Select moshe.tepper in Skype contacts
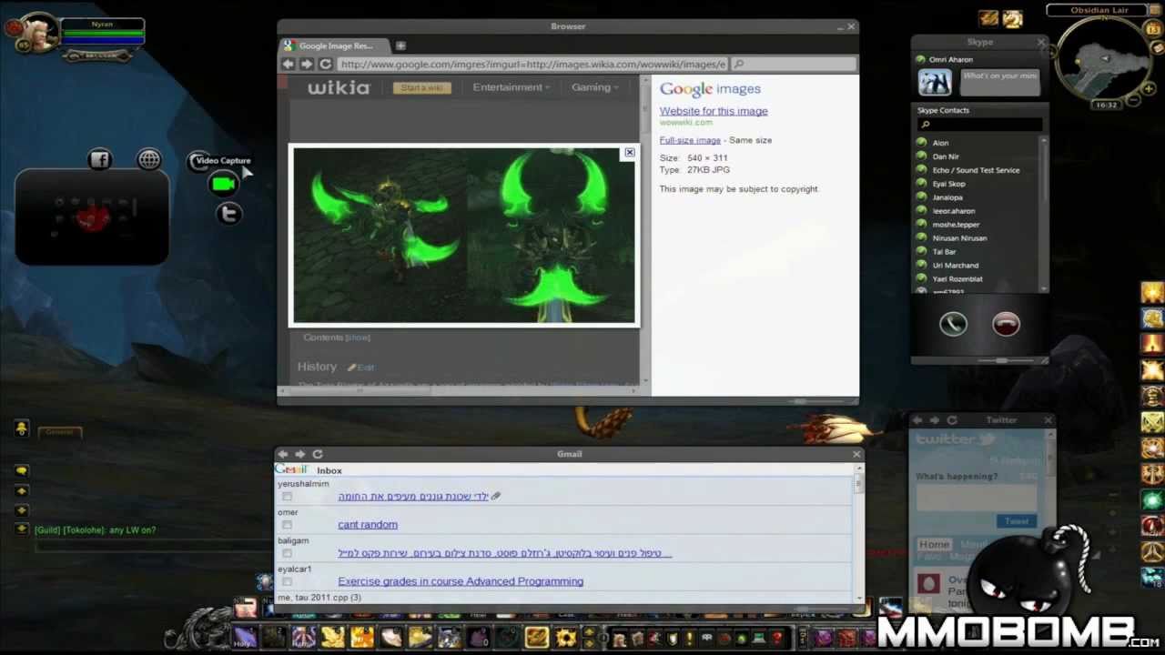This screenshot has height=655, width=1165. [956, 225]
